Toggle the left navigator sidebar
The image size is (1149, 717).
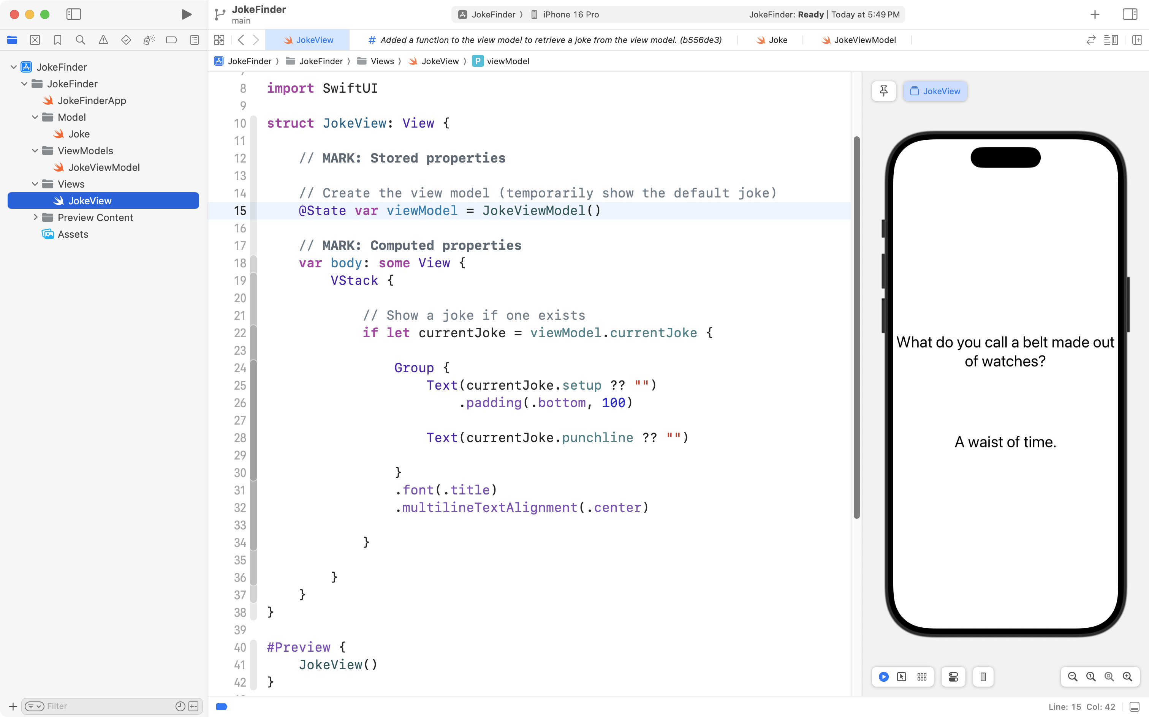[x=74, y=14]
